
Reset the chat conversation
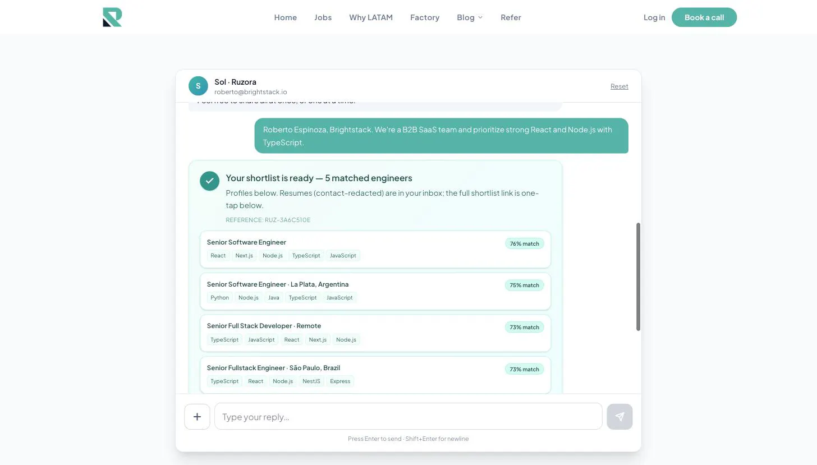[x=619, y=86]
